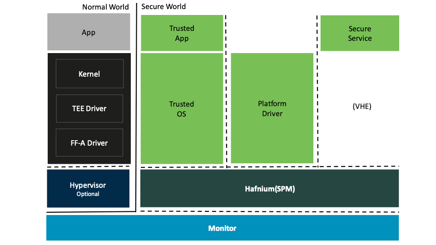Click the Hypervisor box title
Viewport: 436px width, 245px height.
pyautogui.click(x=88, y=185)
